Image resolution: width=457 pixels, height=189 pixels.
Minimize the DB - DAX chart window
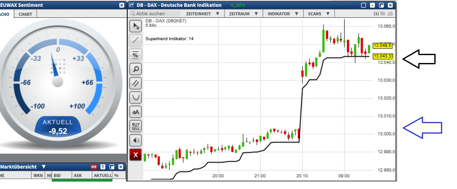click(x=373, y=5)
